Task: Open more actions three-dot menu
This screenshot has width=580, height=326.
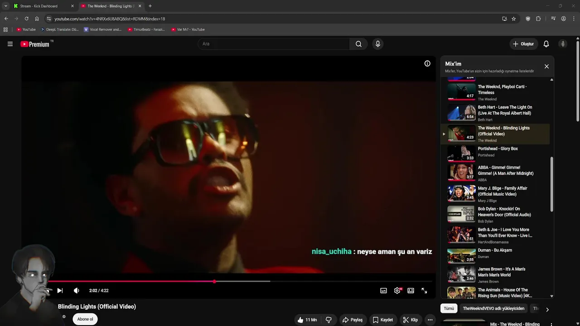Action: 430,320
